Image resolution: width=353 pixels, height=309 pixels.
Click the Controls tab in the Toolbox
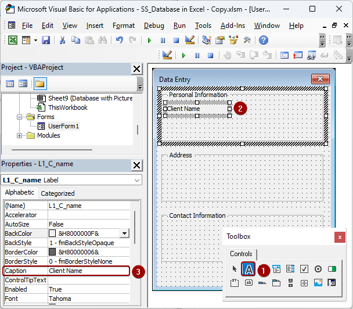tap(241, 254)
